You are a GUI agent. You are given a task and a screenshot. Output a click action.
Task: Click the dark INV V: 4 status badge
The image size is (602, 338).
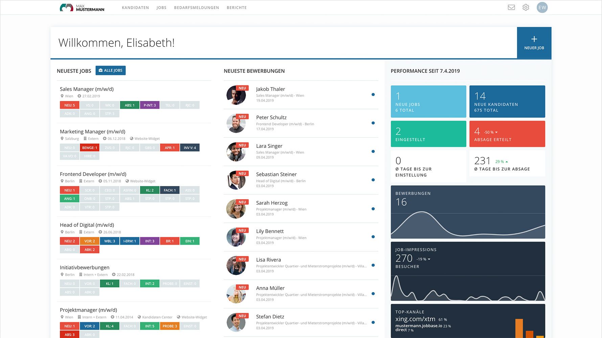pyautogui.click(x=190, y=148)
